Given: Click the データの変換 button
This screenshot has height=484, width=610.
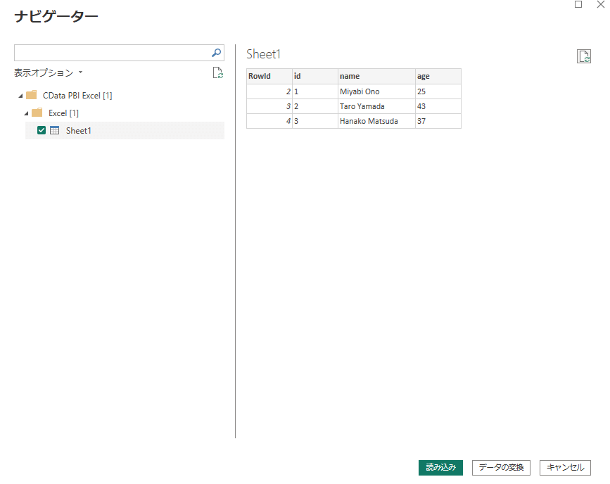Looking at the screenshot, I should click(x=502, y=467).
